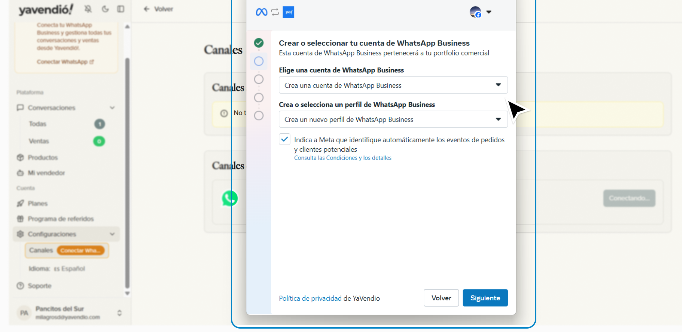Open Programa de referidos in sidebar
The image size is (682, 332).
(x=61, y=219)
